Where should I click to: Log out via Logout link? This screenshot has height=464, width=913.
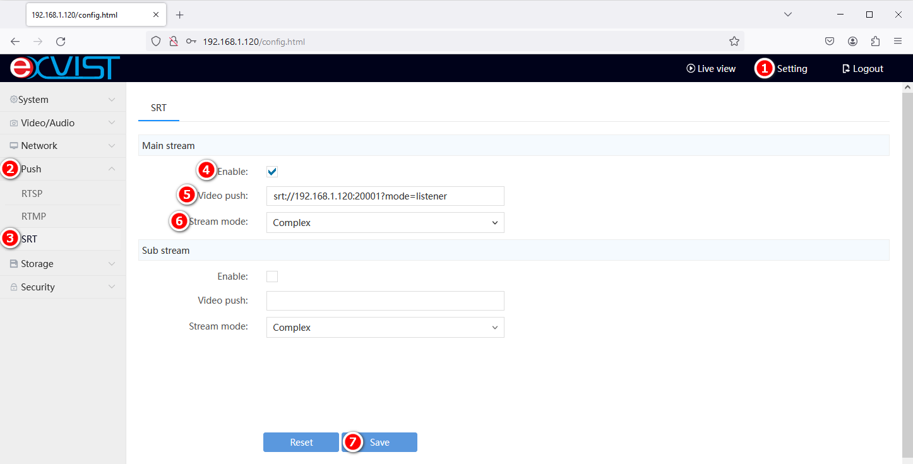pyautogui.click(x=862, y=69)
